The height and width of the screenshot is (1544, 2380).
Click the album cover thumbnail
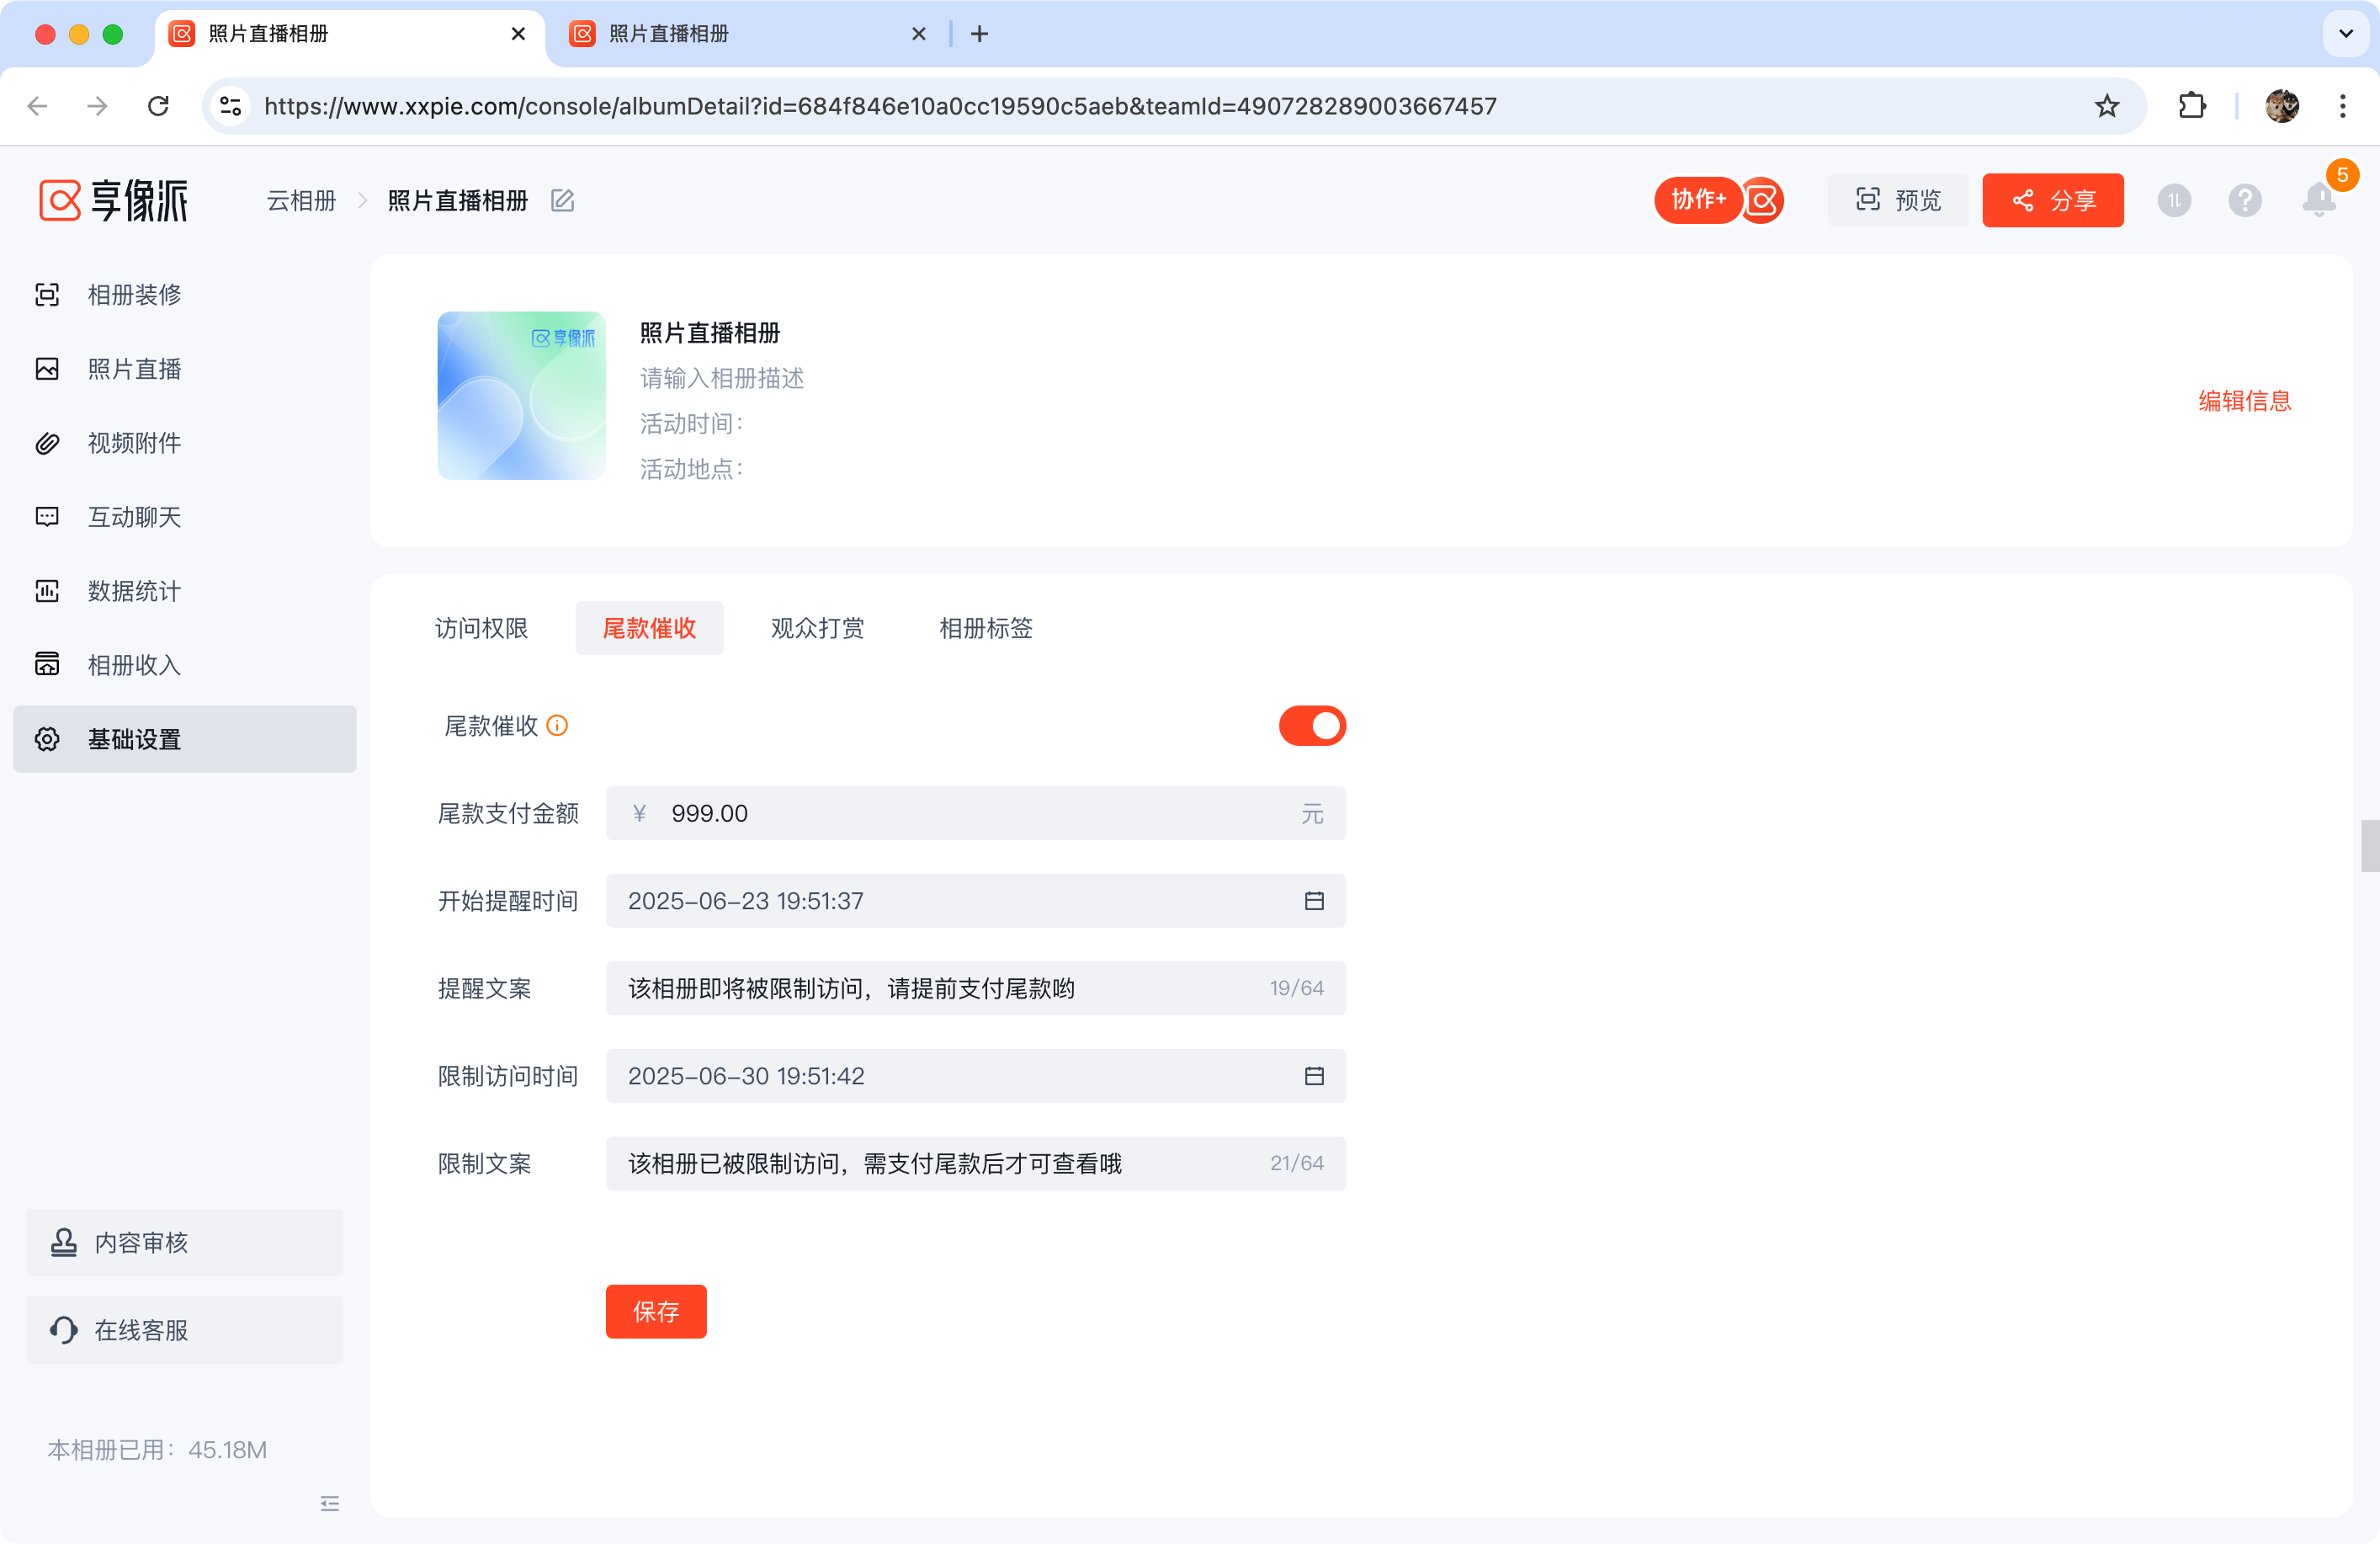point(521,395)
